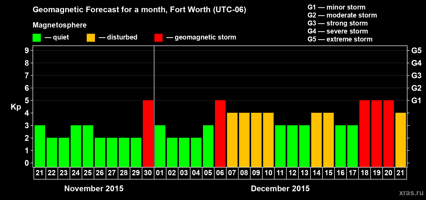Click the December 2015 month label
The height and width of the screenshot is (200, 426).
(x=280, y=188)
